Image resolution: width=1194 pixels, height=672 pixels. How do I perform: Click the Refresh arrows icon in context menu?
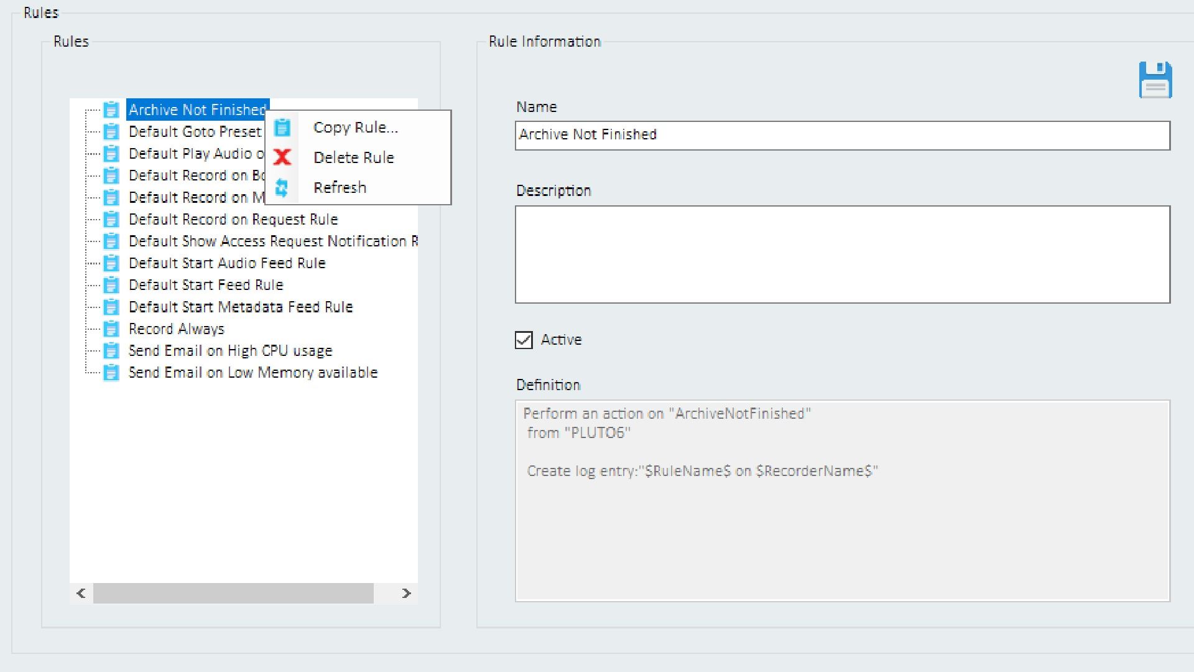click(282, 188)
